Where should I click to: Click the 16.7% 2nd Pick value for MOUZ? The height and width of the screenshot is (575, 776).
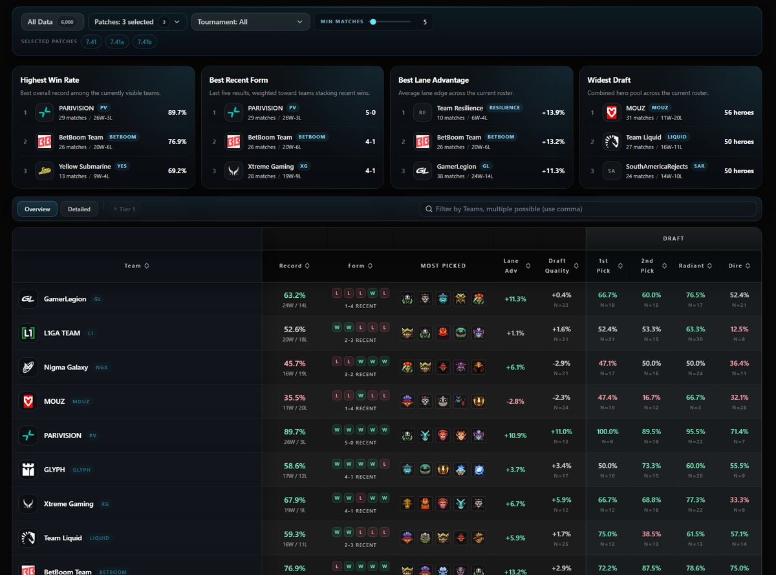(651, 397)
